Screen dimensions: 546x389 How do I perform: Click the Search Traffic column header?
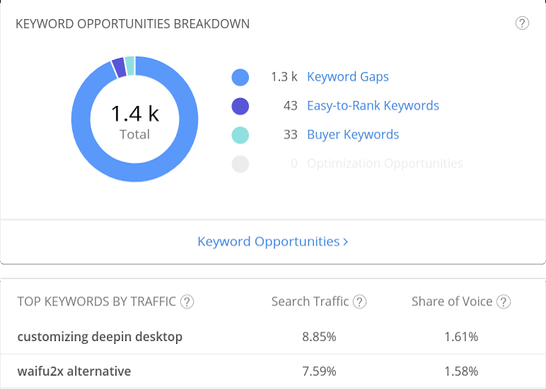pos(310,302)
